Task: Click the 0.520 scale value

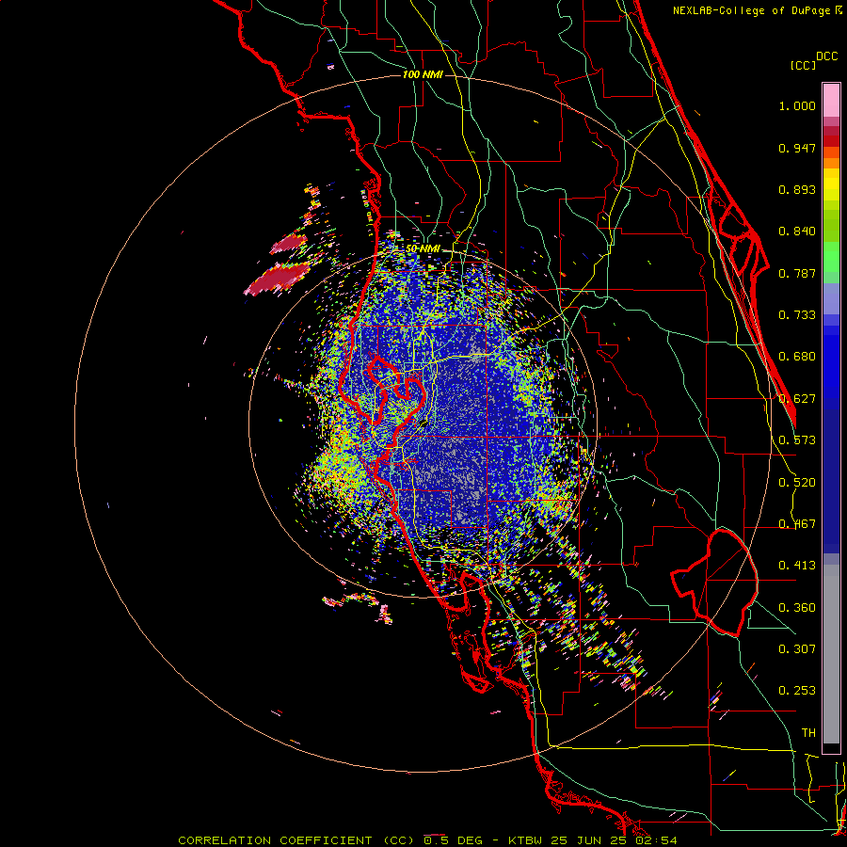Action: point(797,483)
